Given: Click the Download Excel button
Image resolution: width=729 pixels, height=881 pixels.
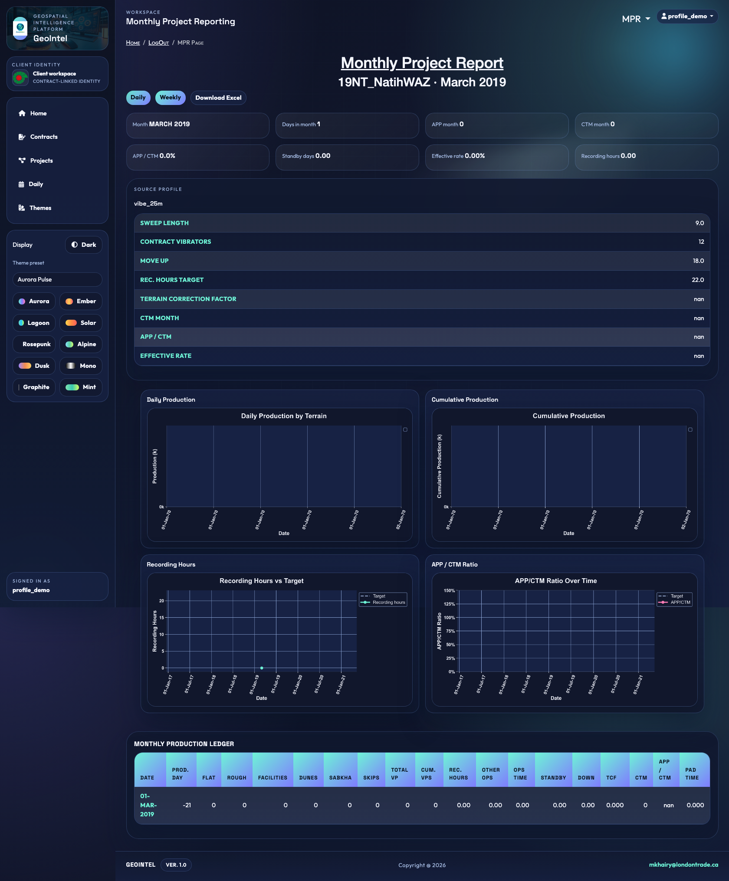Looking at the screenshot, I should pyautogui.click(x=218, y=98).
